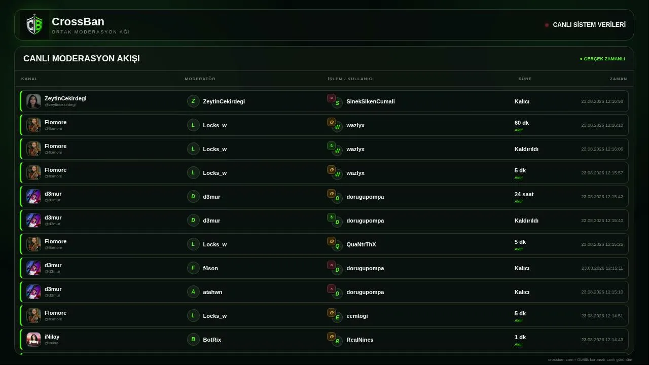649x365 pixels.
Task: Click the CANLI SİSTEM VERİLERİ indicator
Action: point(585,25)
